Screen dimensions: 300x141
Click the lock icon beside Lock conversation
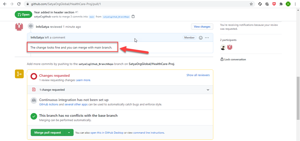(x=222, y=60)
